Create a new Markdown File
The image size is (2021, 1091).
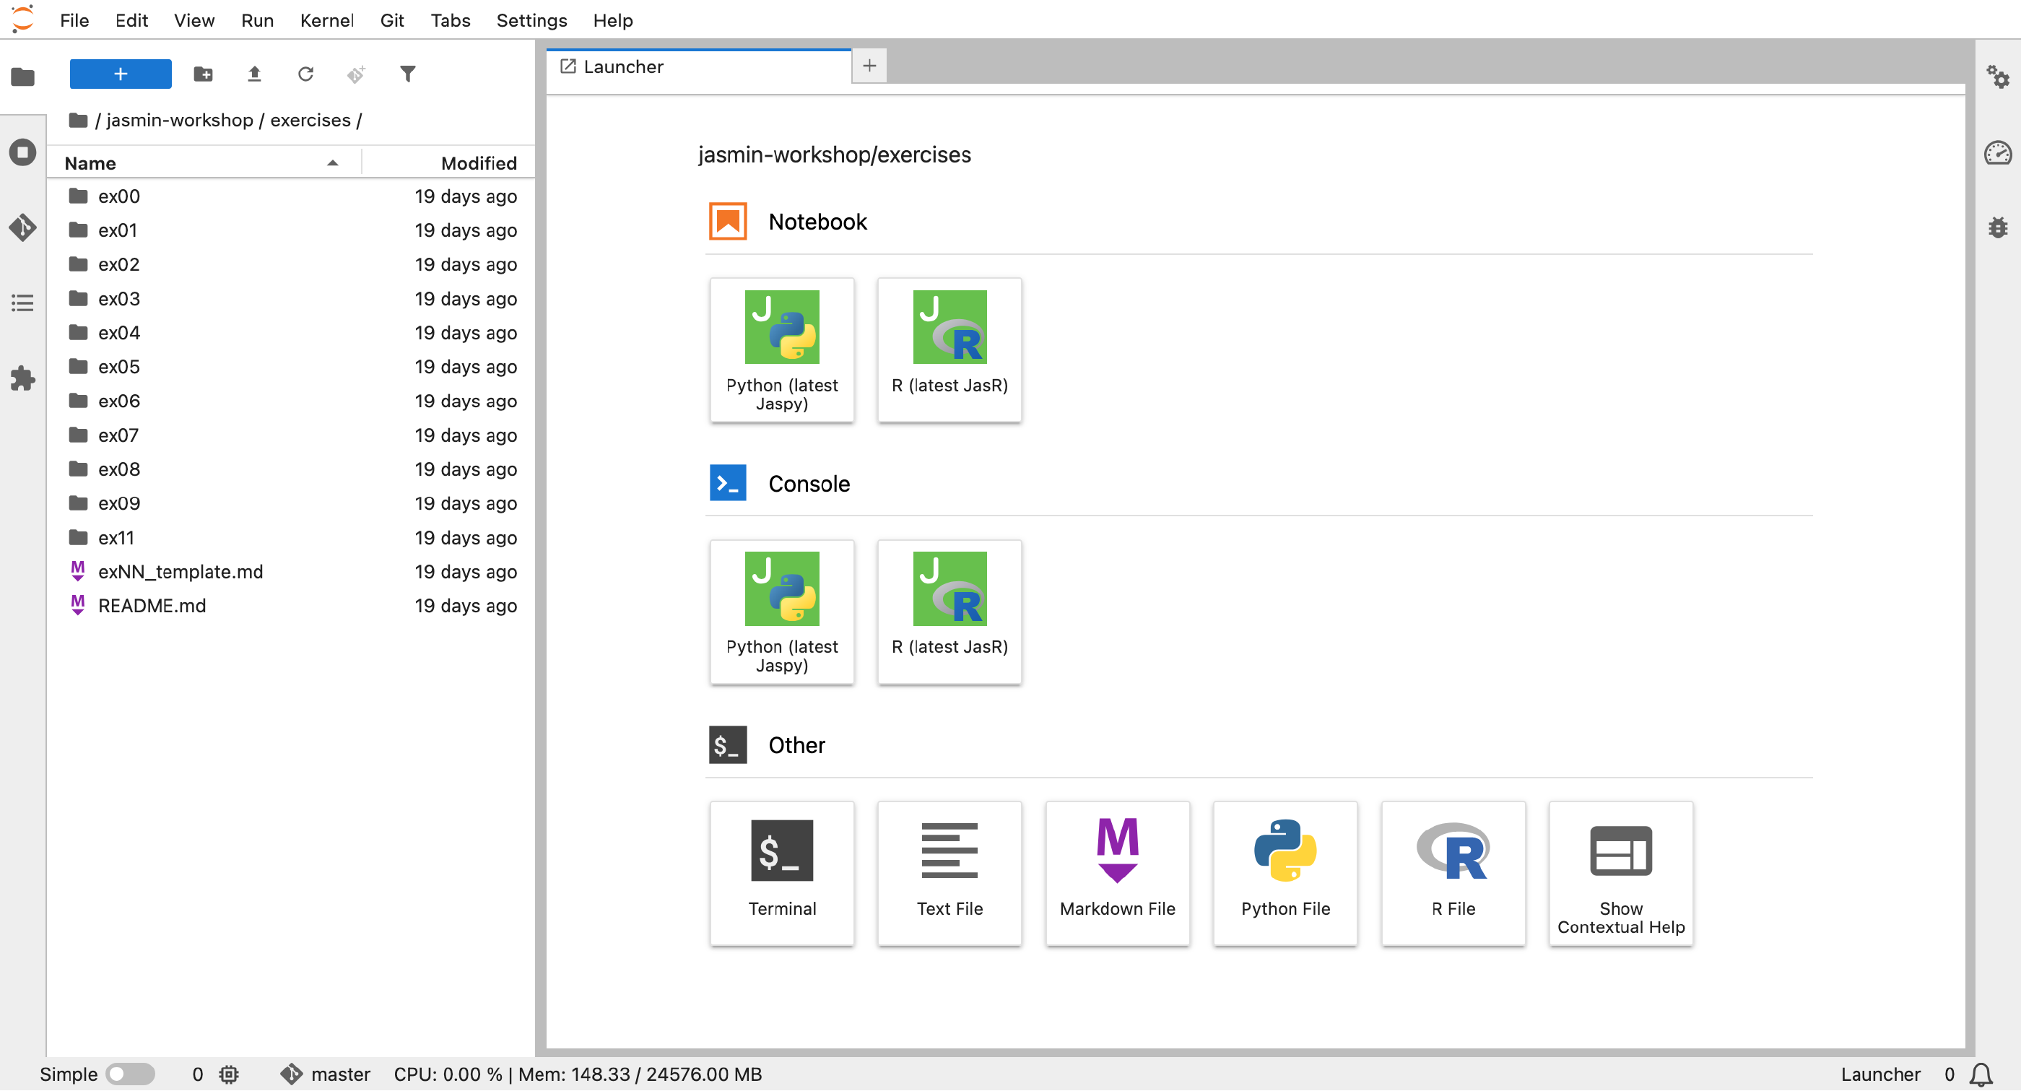click(1117, 873)
